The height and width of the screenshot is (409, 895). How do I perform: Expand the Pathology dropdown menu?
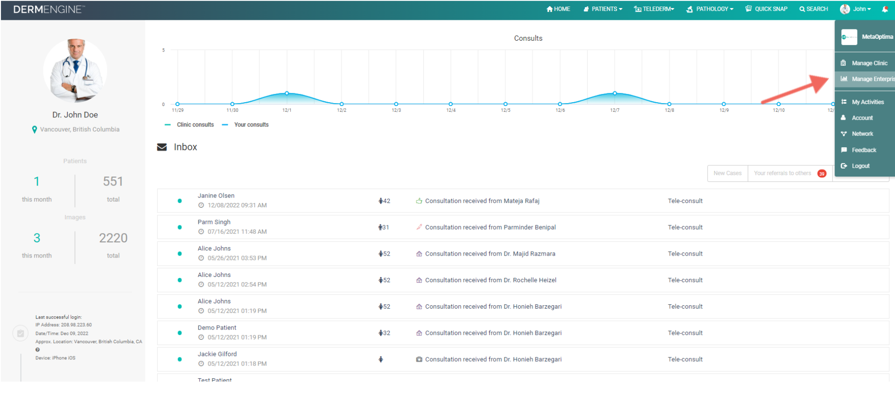[x=710, y=9]
